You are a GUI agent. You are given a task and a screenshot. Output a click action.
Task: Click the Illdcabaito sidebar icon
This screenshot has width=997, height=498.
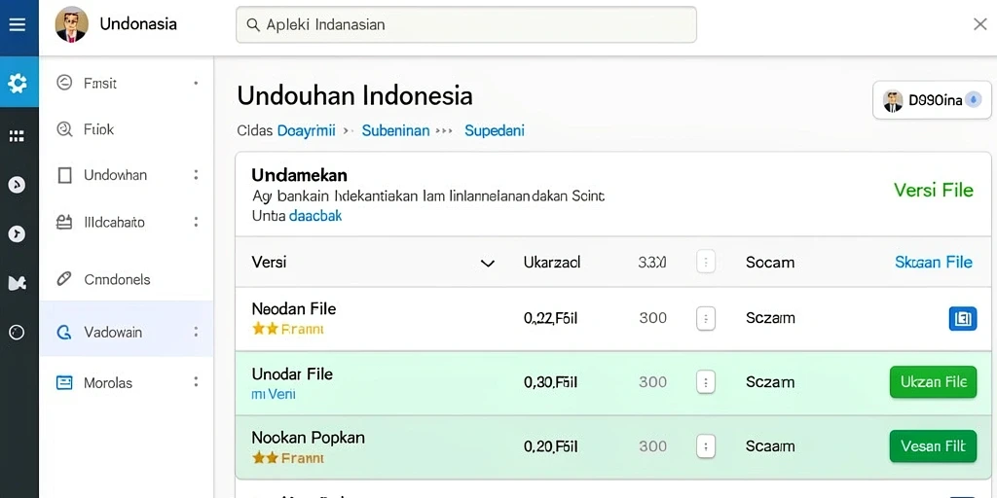[64, 223]
